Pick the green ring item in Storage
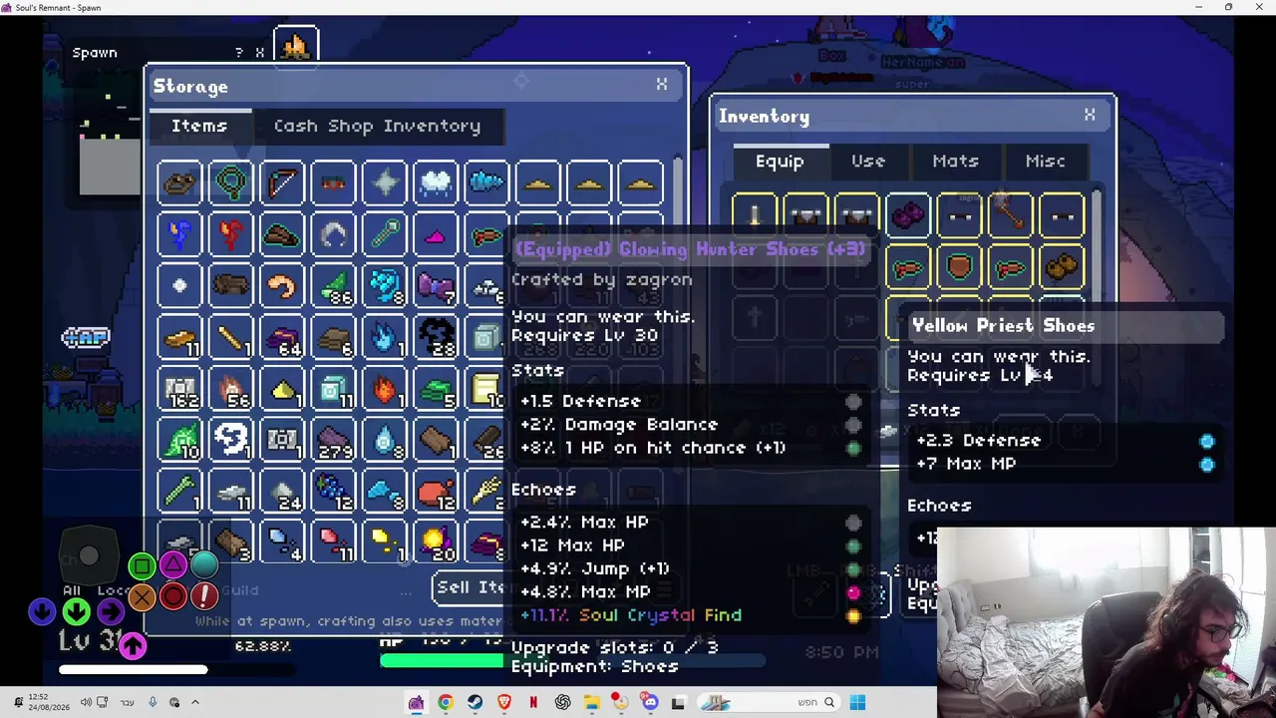The image size is (1276, 718). coord(231,182)
